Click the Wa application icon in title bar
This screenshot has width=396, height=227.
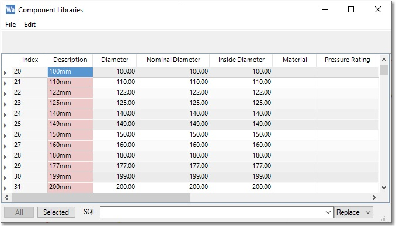coord(11,9)
